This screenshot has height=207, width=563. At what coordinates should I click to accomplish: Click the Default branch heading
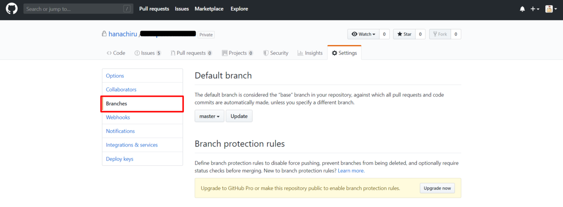223,75
